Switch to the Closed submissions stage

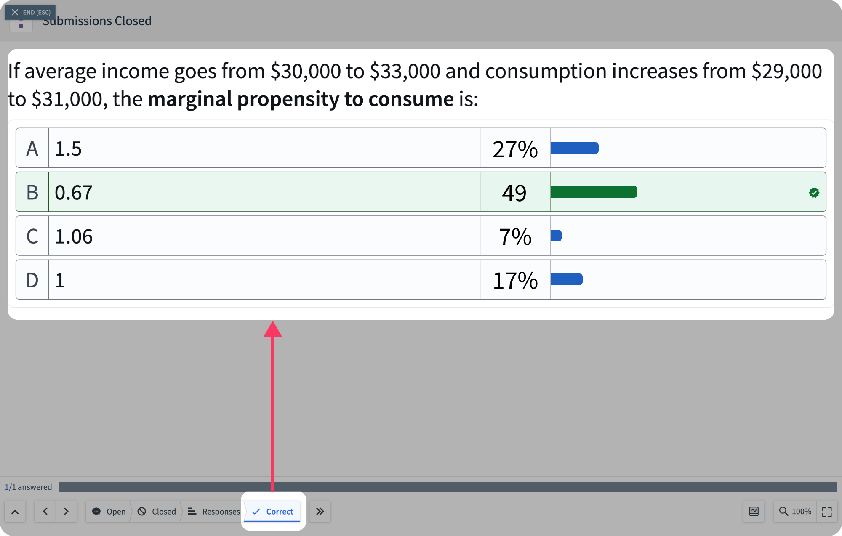click(157, 512)
